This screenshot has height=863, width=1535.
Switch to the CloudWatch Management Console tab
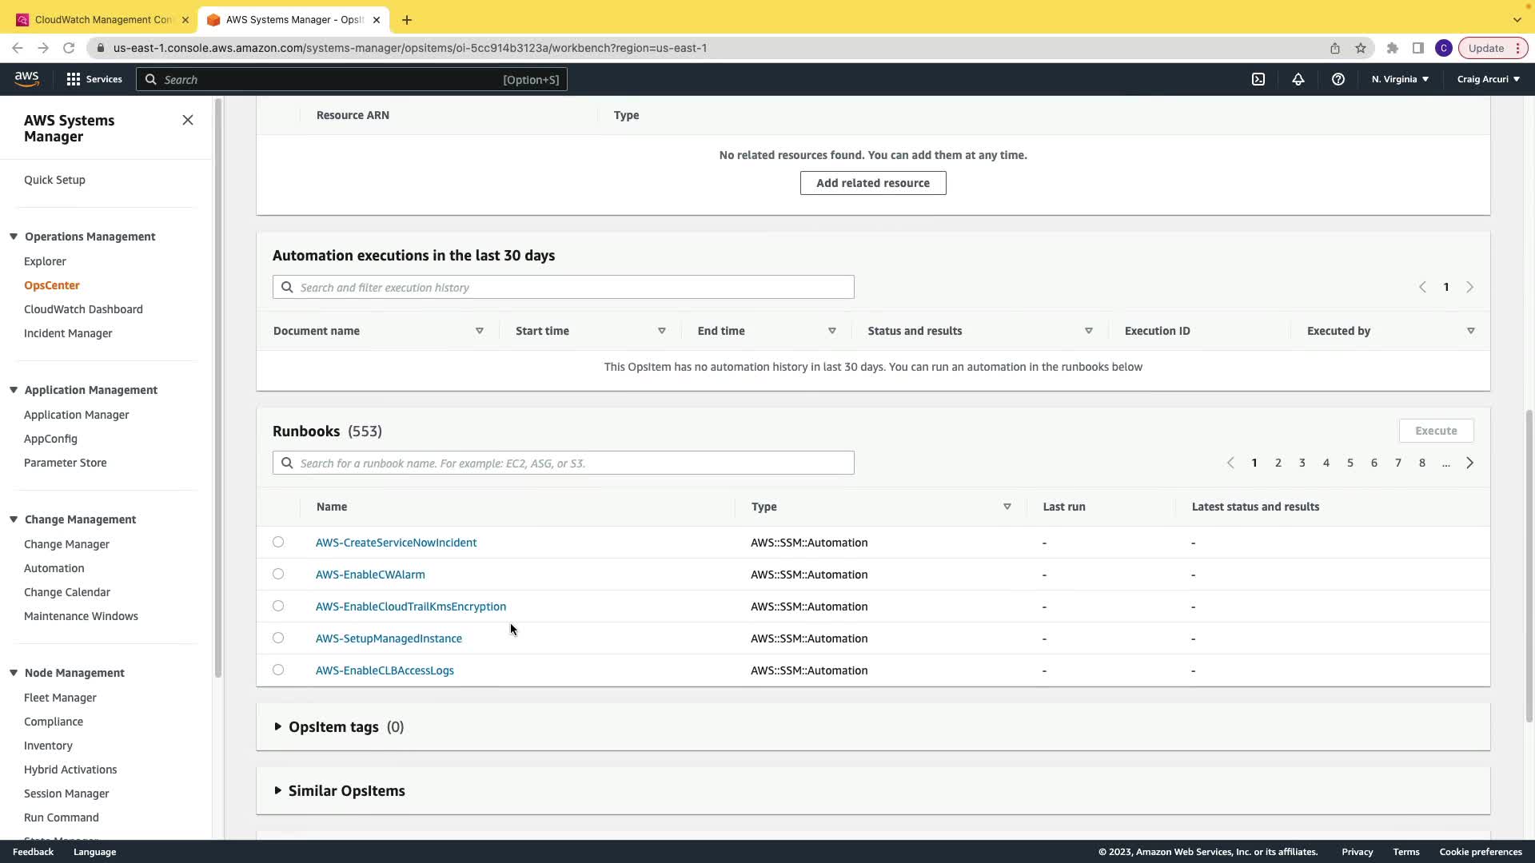coord(102,19)
